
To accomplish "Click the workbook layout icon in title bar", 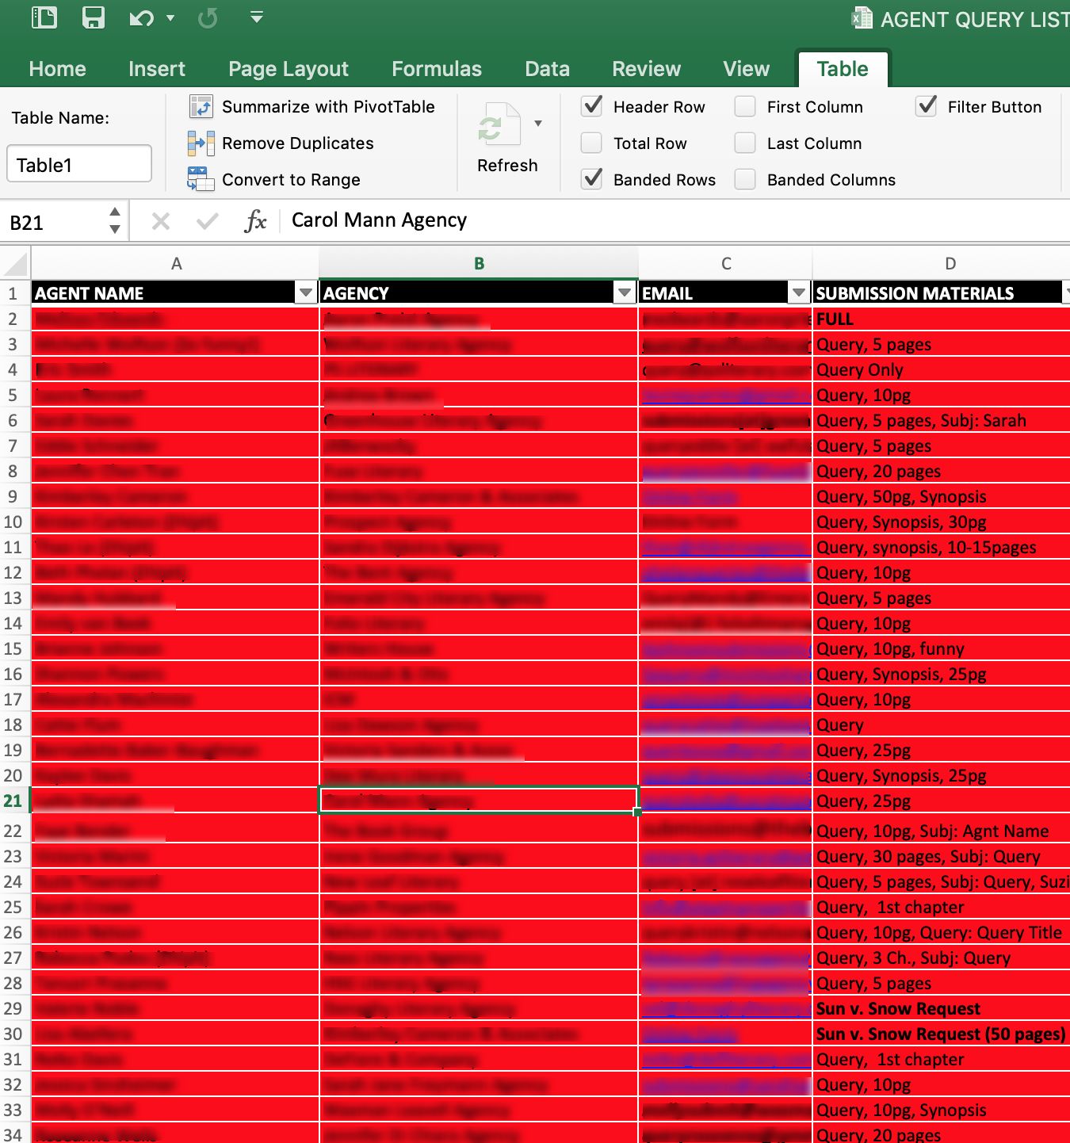I will pyautogui.click(x=44, y=17).
